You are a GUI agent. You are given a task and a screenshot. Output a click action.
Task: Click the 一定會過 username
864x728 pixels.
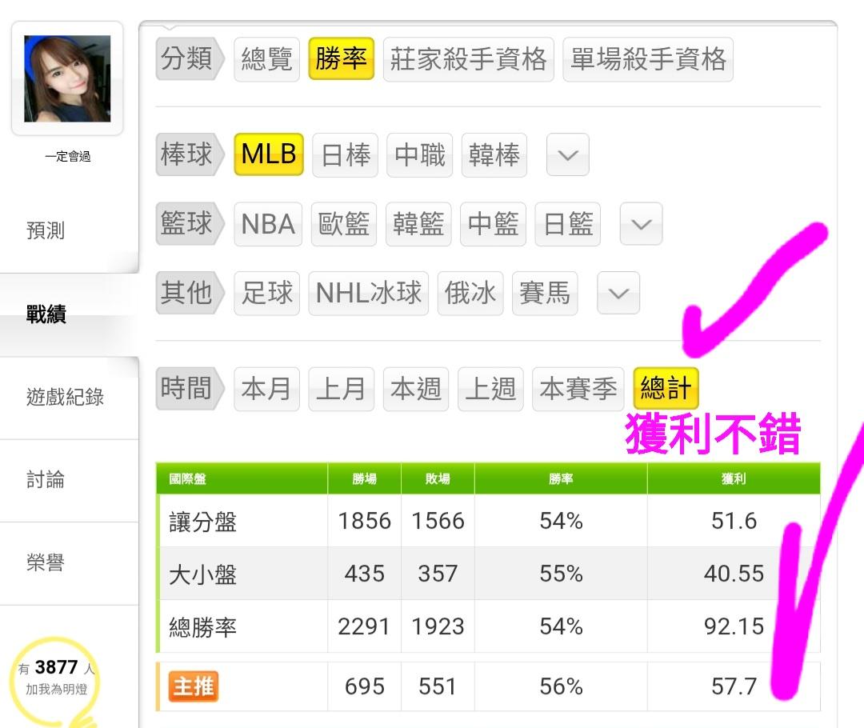[x=68, y=157]
